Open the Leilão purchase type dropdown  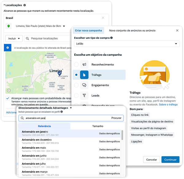[127, 44]
